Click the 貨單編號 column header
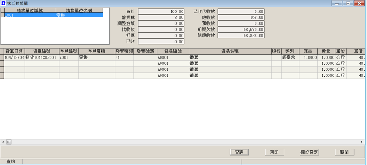 click(x=42, y=52)
